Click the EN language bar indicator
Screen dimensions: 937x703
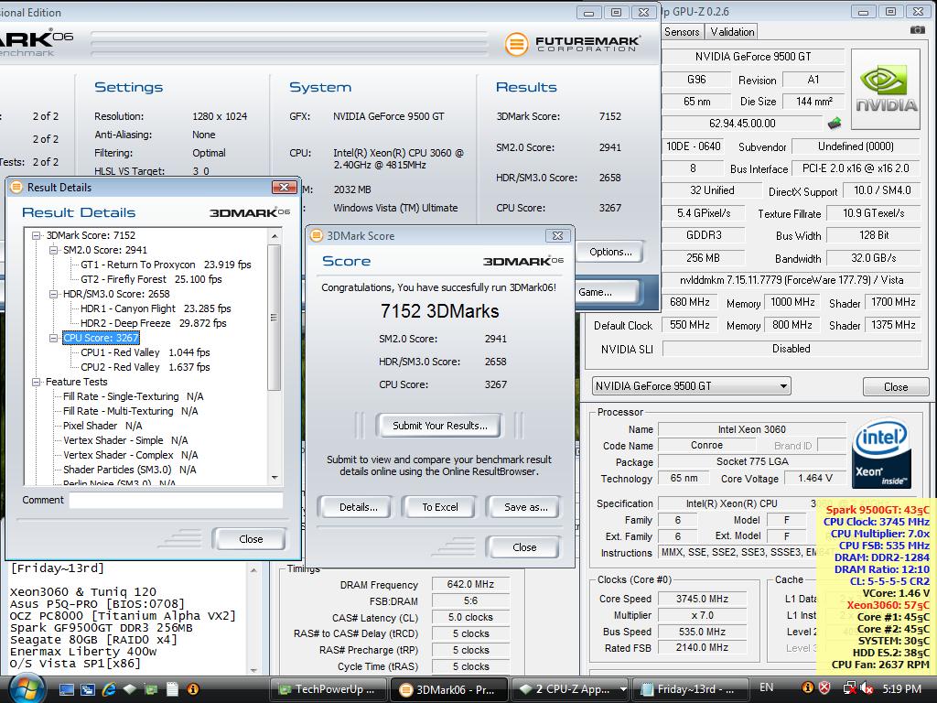tap(766, 687)
